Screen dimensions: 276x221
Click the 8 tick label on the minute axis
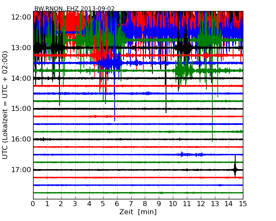coord(145,204)
